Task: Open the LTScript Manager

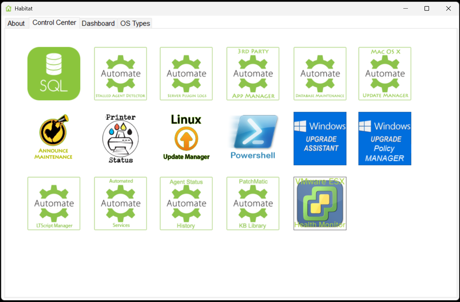Action: click(54, 203)
